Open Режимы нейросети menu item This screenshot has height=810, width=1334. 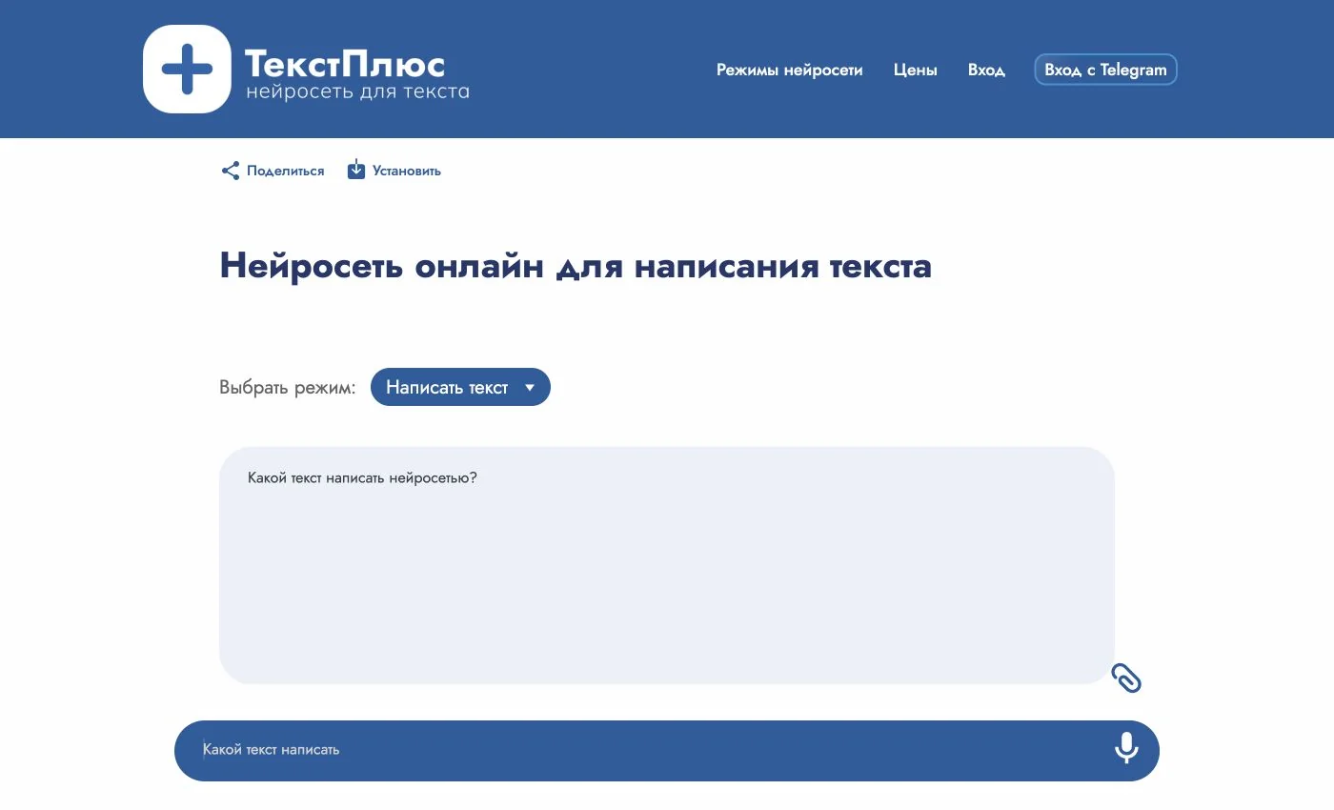pos(790,70)
